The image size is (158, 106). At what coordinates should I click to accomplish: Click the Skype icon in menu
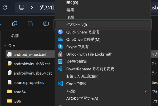[x=60, y=47]
